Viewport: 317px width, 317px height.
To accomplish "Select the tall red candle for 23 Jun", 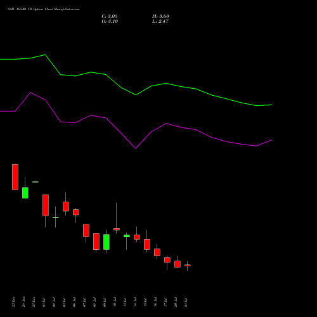I will pos(15,177).
